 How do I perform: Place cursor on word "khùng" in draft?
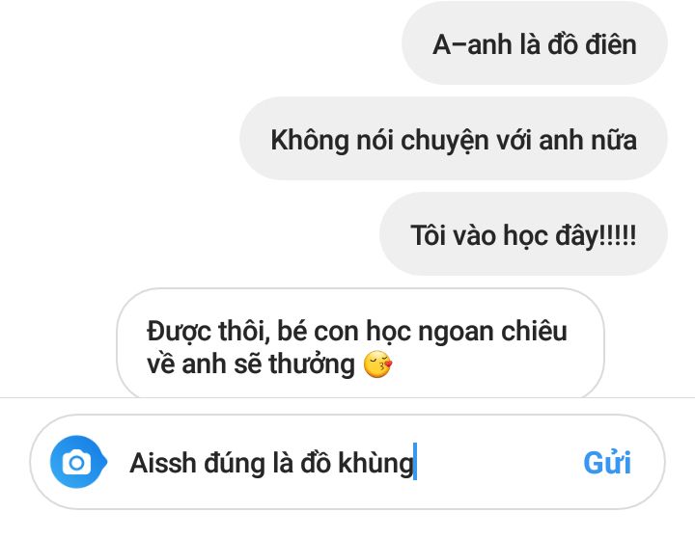point(375,464)
